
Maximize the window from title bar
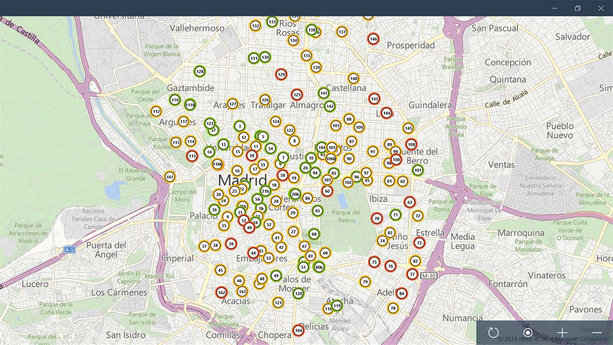578,8
